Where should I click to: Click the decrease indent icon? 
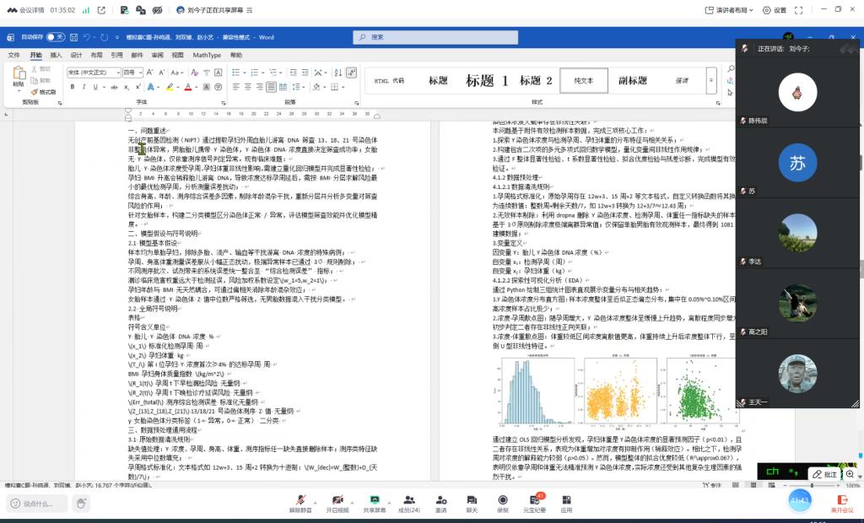pyautogui.click(x=293, y=73)
